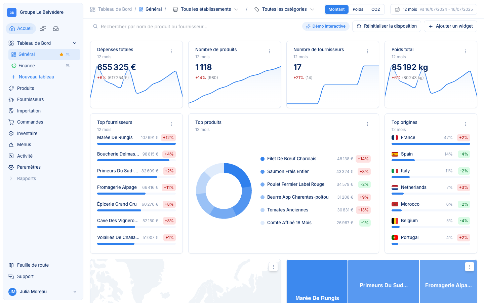This screenshot has height=303, width=484.
Task: Open Top produits widget three-dot menu
Action: pos(367,124)
